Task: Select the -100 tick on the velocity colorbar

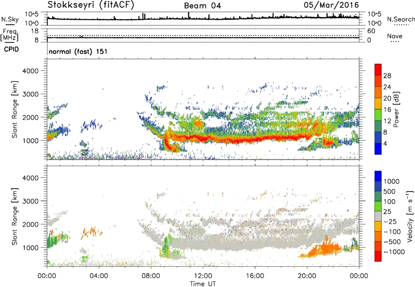Action: tap(392, 232)
